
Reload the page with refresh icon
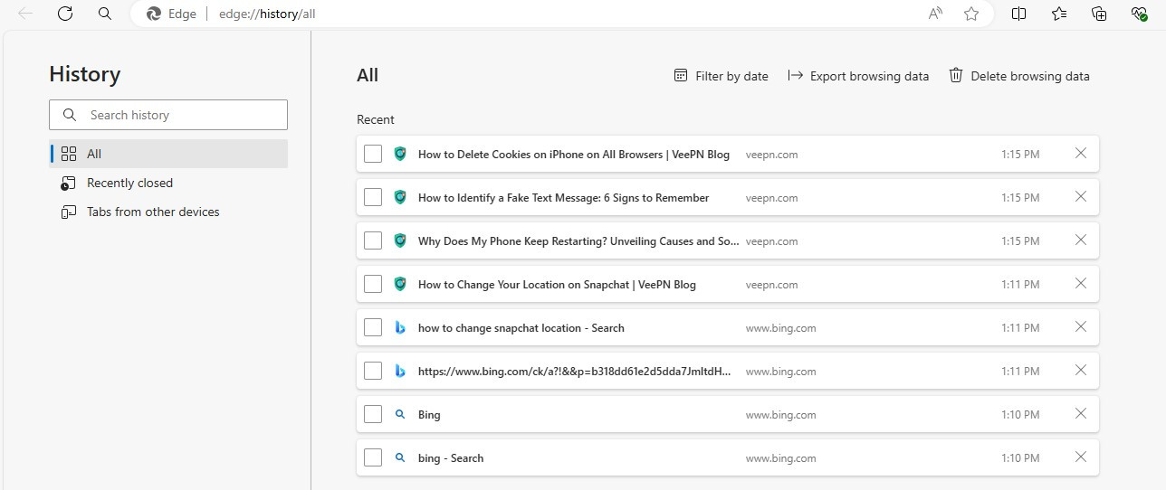pos(65,14)
